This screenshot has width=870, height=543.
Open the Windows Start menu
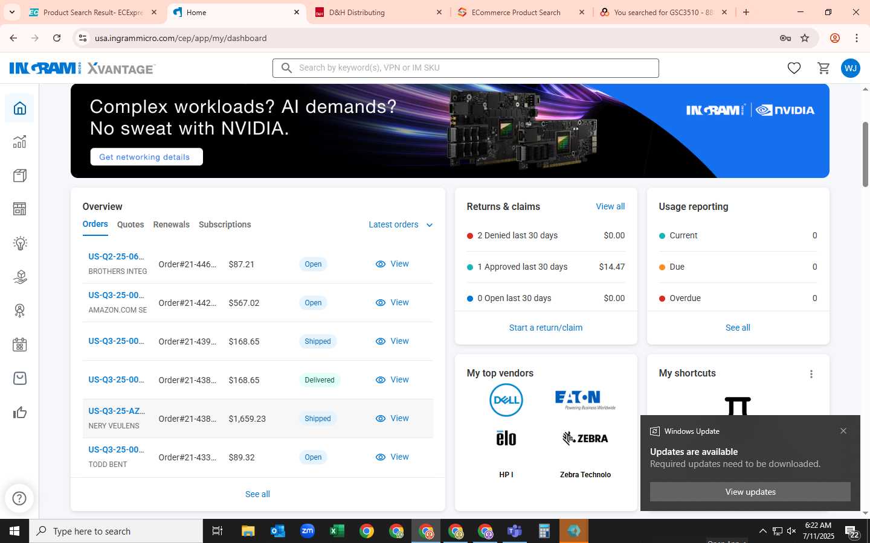(x=14, y=531)
